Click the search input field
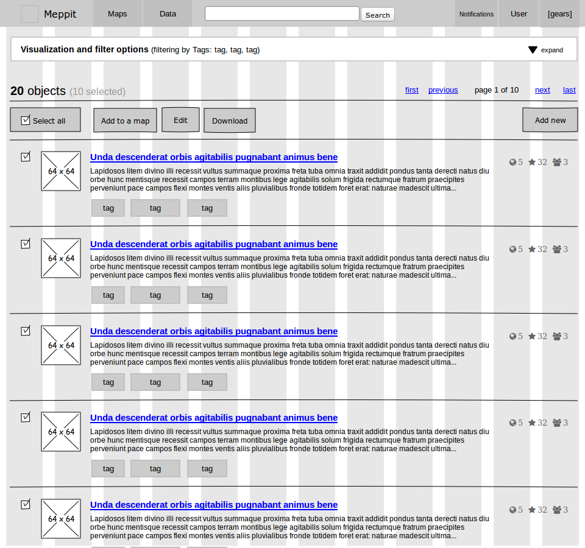585x548 pixels. (282, 13)
